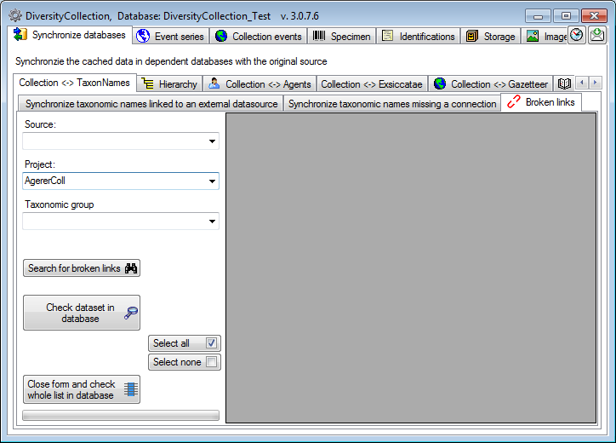Expand the Project dropdown arrow
This screenshot has height=443, width=616.
pyautogui.click(x=212, y=181)
